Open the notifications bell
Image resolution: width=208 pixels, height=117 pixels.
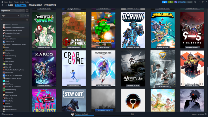(171, 2)
